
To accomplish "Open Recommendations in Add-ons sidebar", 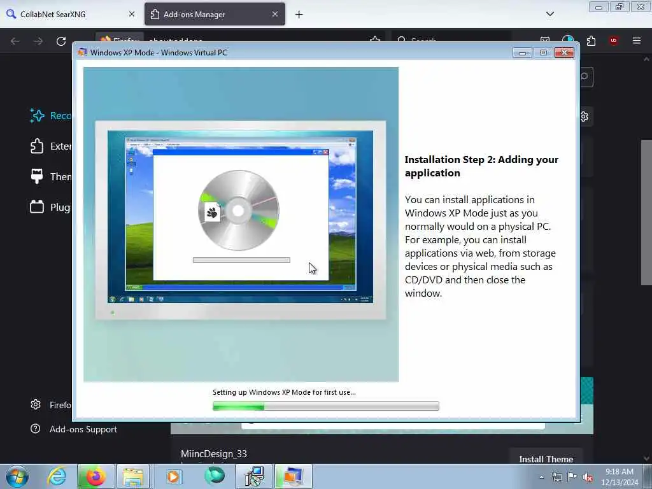I will coord(50,116).
